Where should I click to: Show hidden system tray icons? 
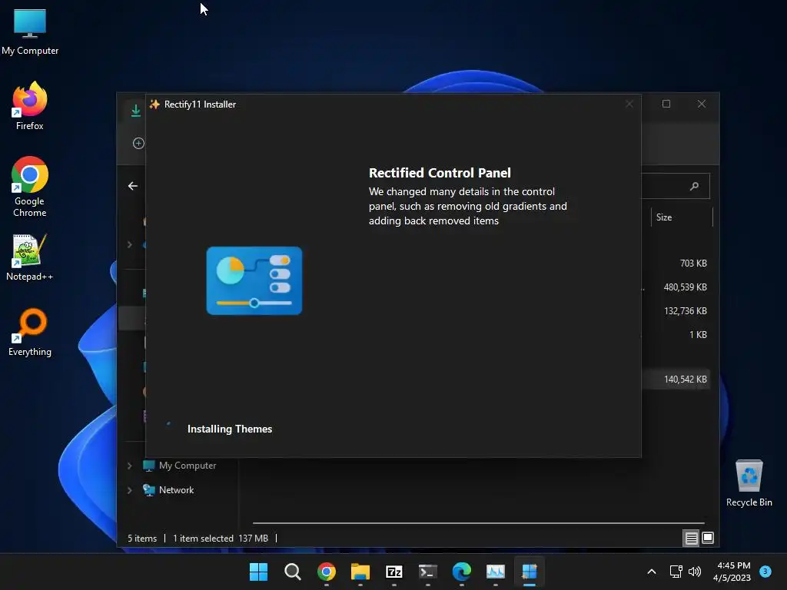click(x=652, y=572)
